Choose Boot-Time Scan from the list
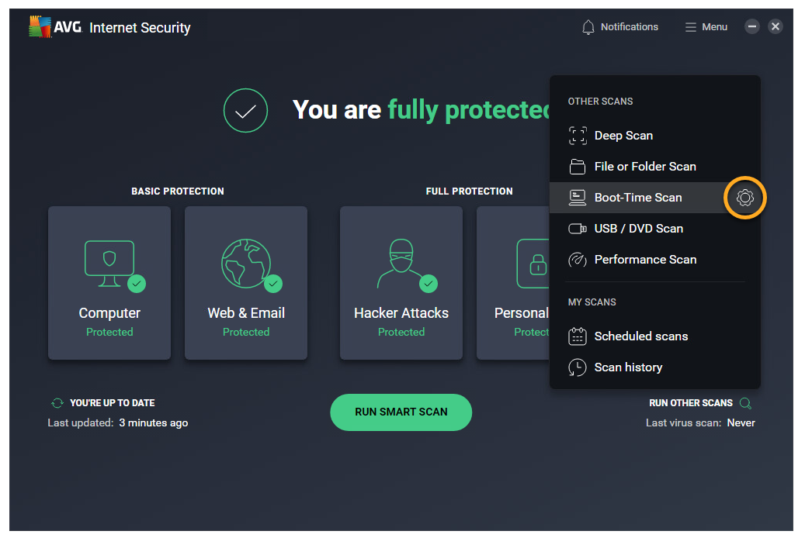Image resolution: width=805 pixels, height=538 pixels. pos(637,198)
